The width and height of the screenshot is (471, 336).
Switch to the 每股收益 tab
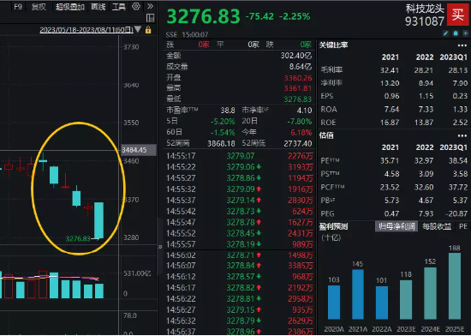click(437, 226)
